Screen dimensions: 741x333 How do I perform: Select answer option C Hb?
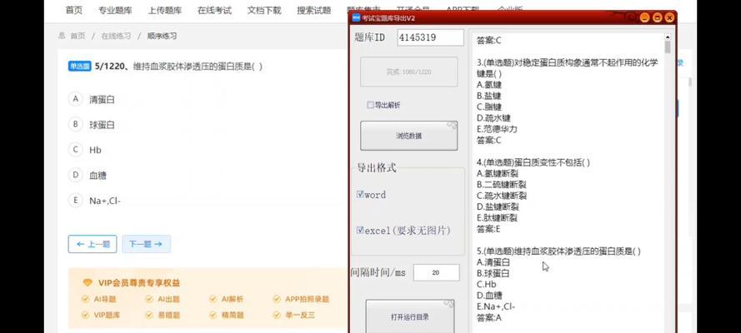[x=85, y=150]
